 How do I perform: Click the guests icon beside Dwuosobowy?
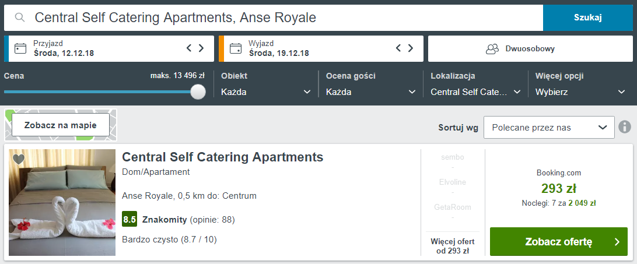tap(492, 49)
